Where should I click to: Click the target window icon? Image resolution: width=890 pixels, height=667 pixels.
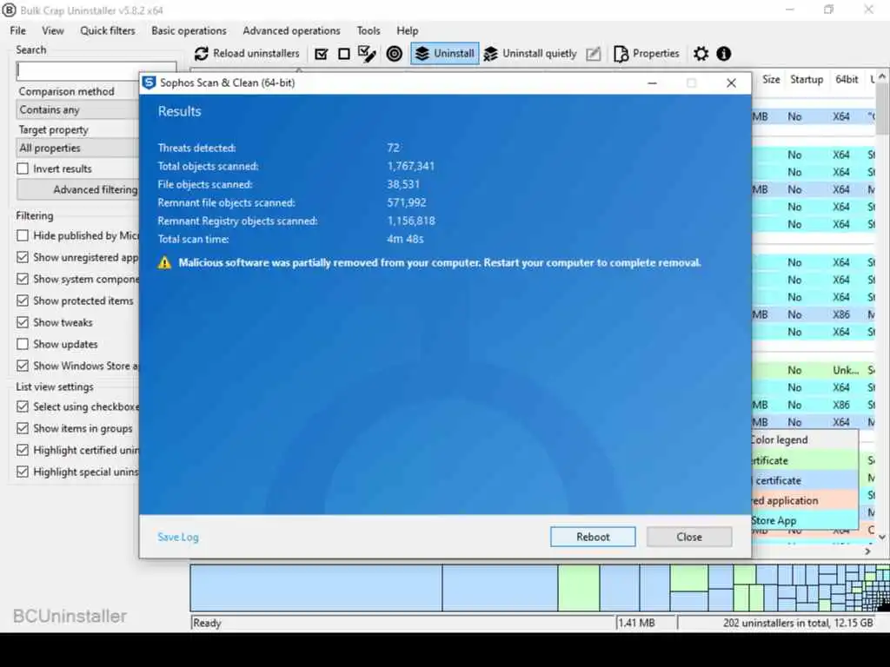tap(394, 54)
